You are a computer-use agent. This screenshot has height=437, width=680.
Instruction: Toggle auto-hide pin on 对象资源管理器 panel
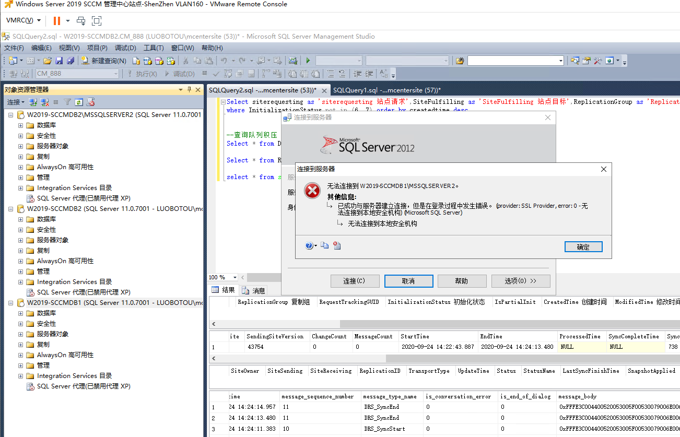[189, 89]
